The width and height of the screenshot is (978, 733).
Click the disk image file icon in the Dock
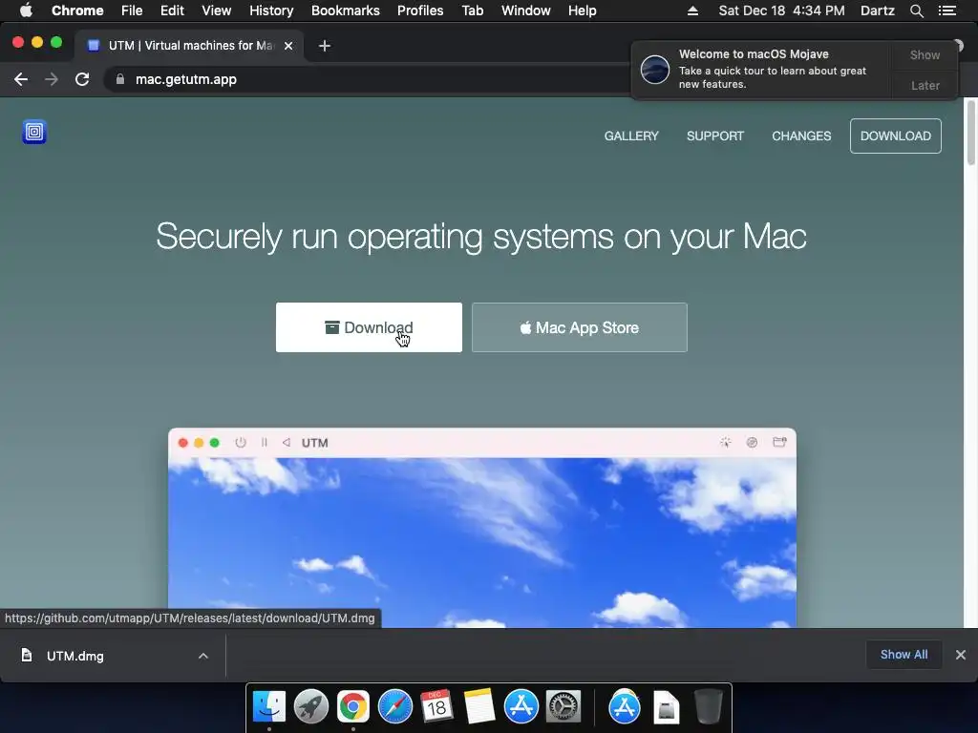[666, 707]
